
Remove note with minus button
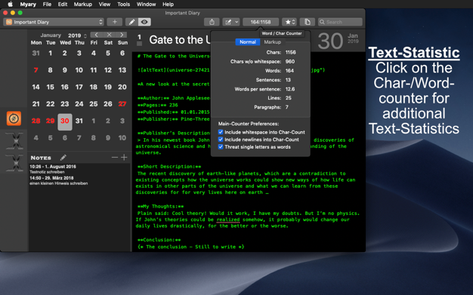pos(115,157)
